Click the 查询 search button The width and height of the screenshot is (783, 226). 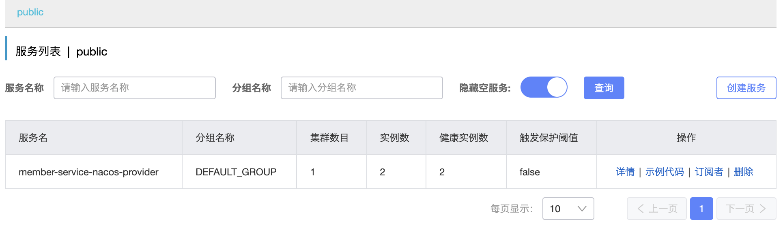pyautogui.click(x=604, y=88)
